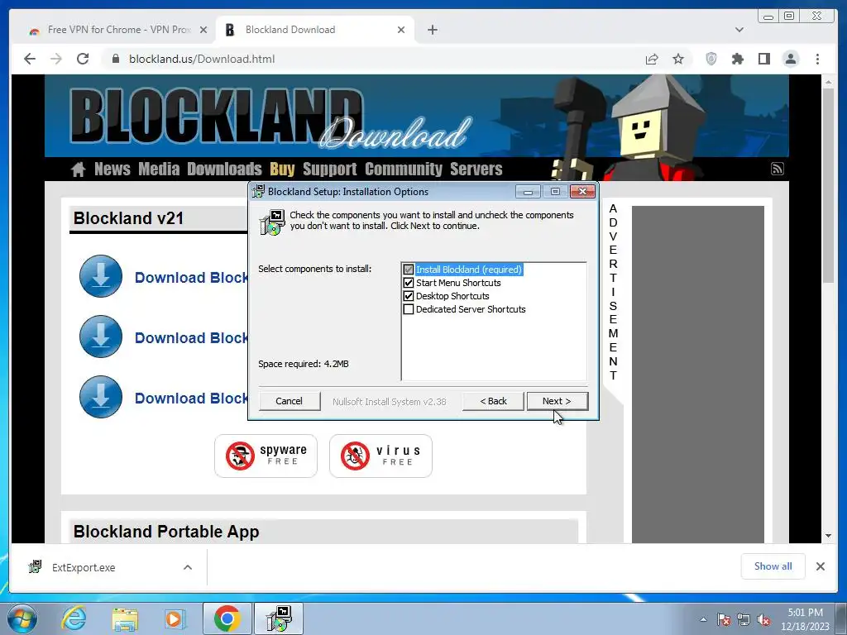Minimize the Blockland Setup dialog

tap(528, 191)
